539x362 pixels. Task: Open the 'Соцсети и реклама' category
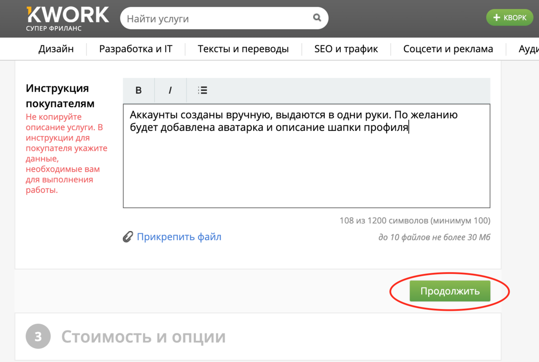tap(448, 49)
